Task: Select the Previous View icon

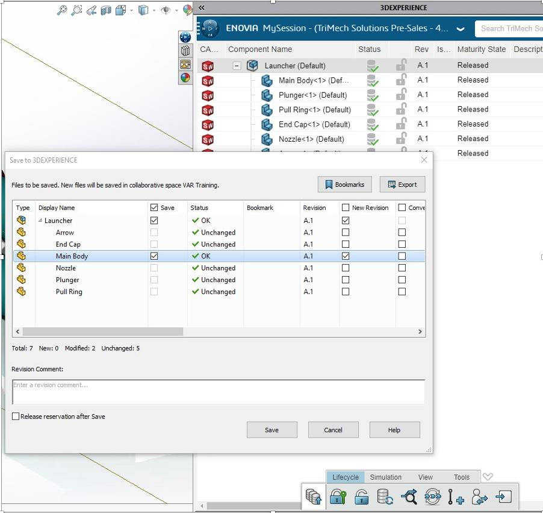Action: point(92,10)
